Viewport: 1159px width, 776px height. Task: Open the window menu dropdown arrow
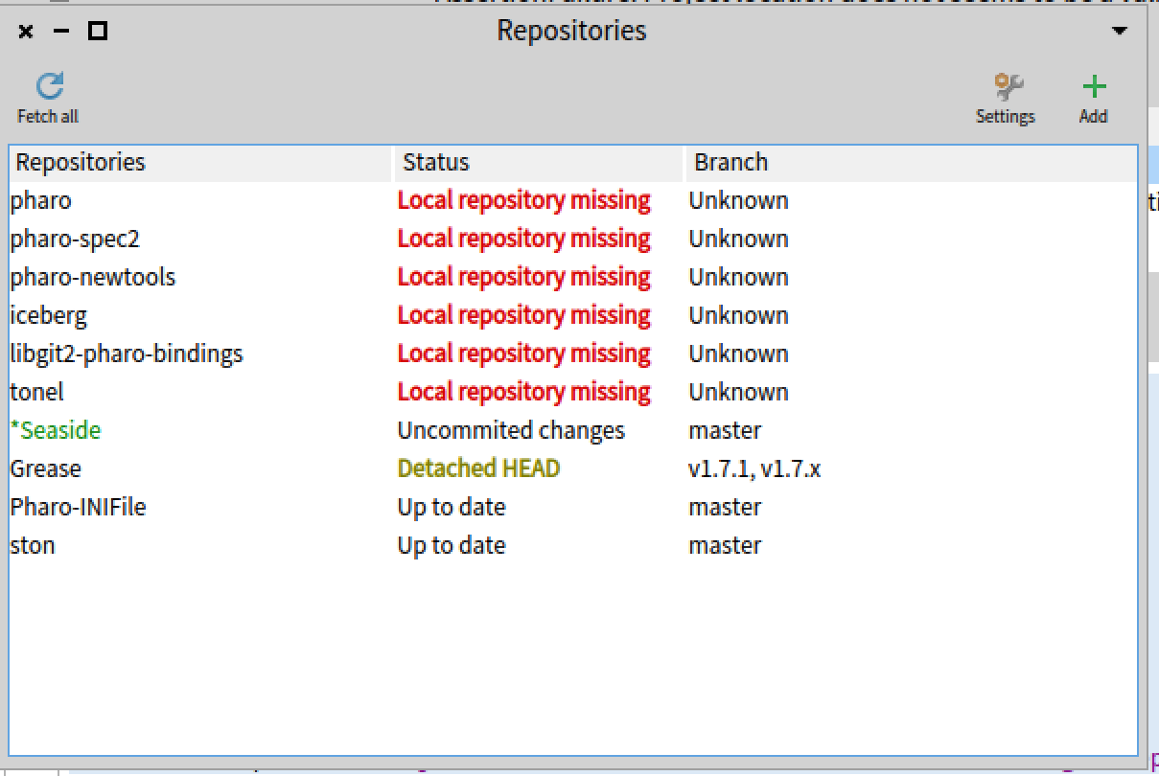1119,32
